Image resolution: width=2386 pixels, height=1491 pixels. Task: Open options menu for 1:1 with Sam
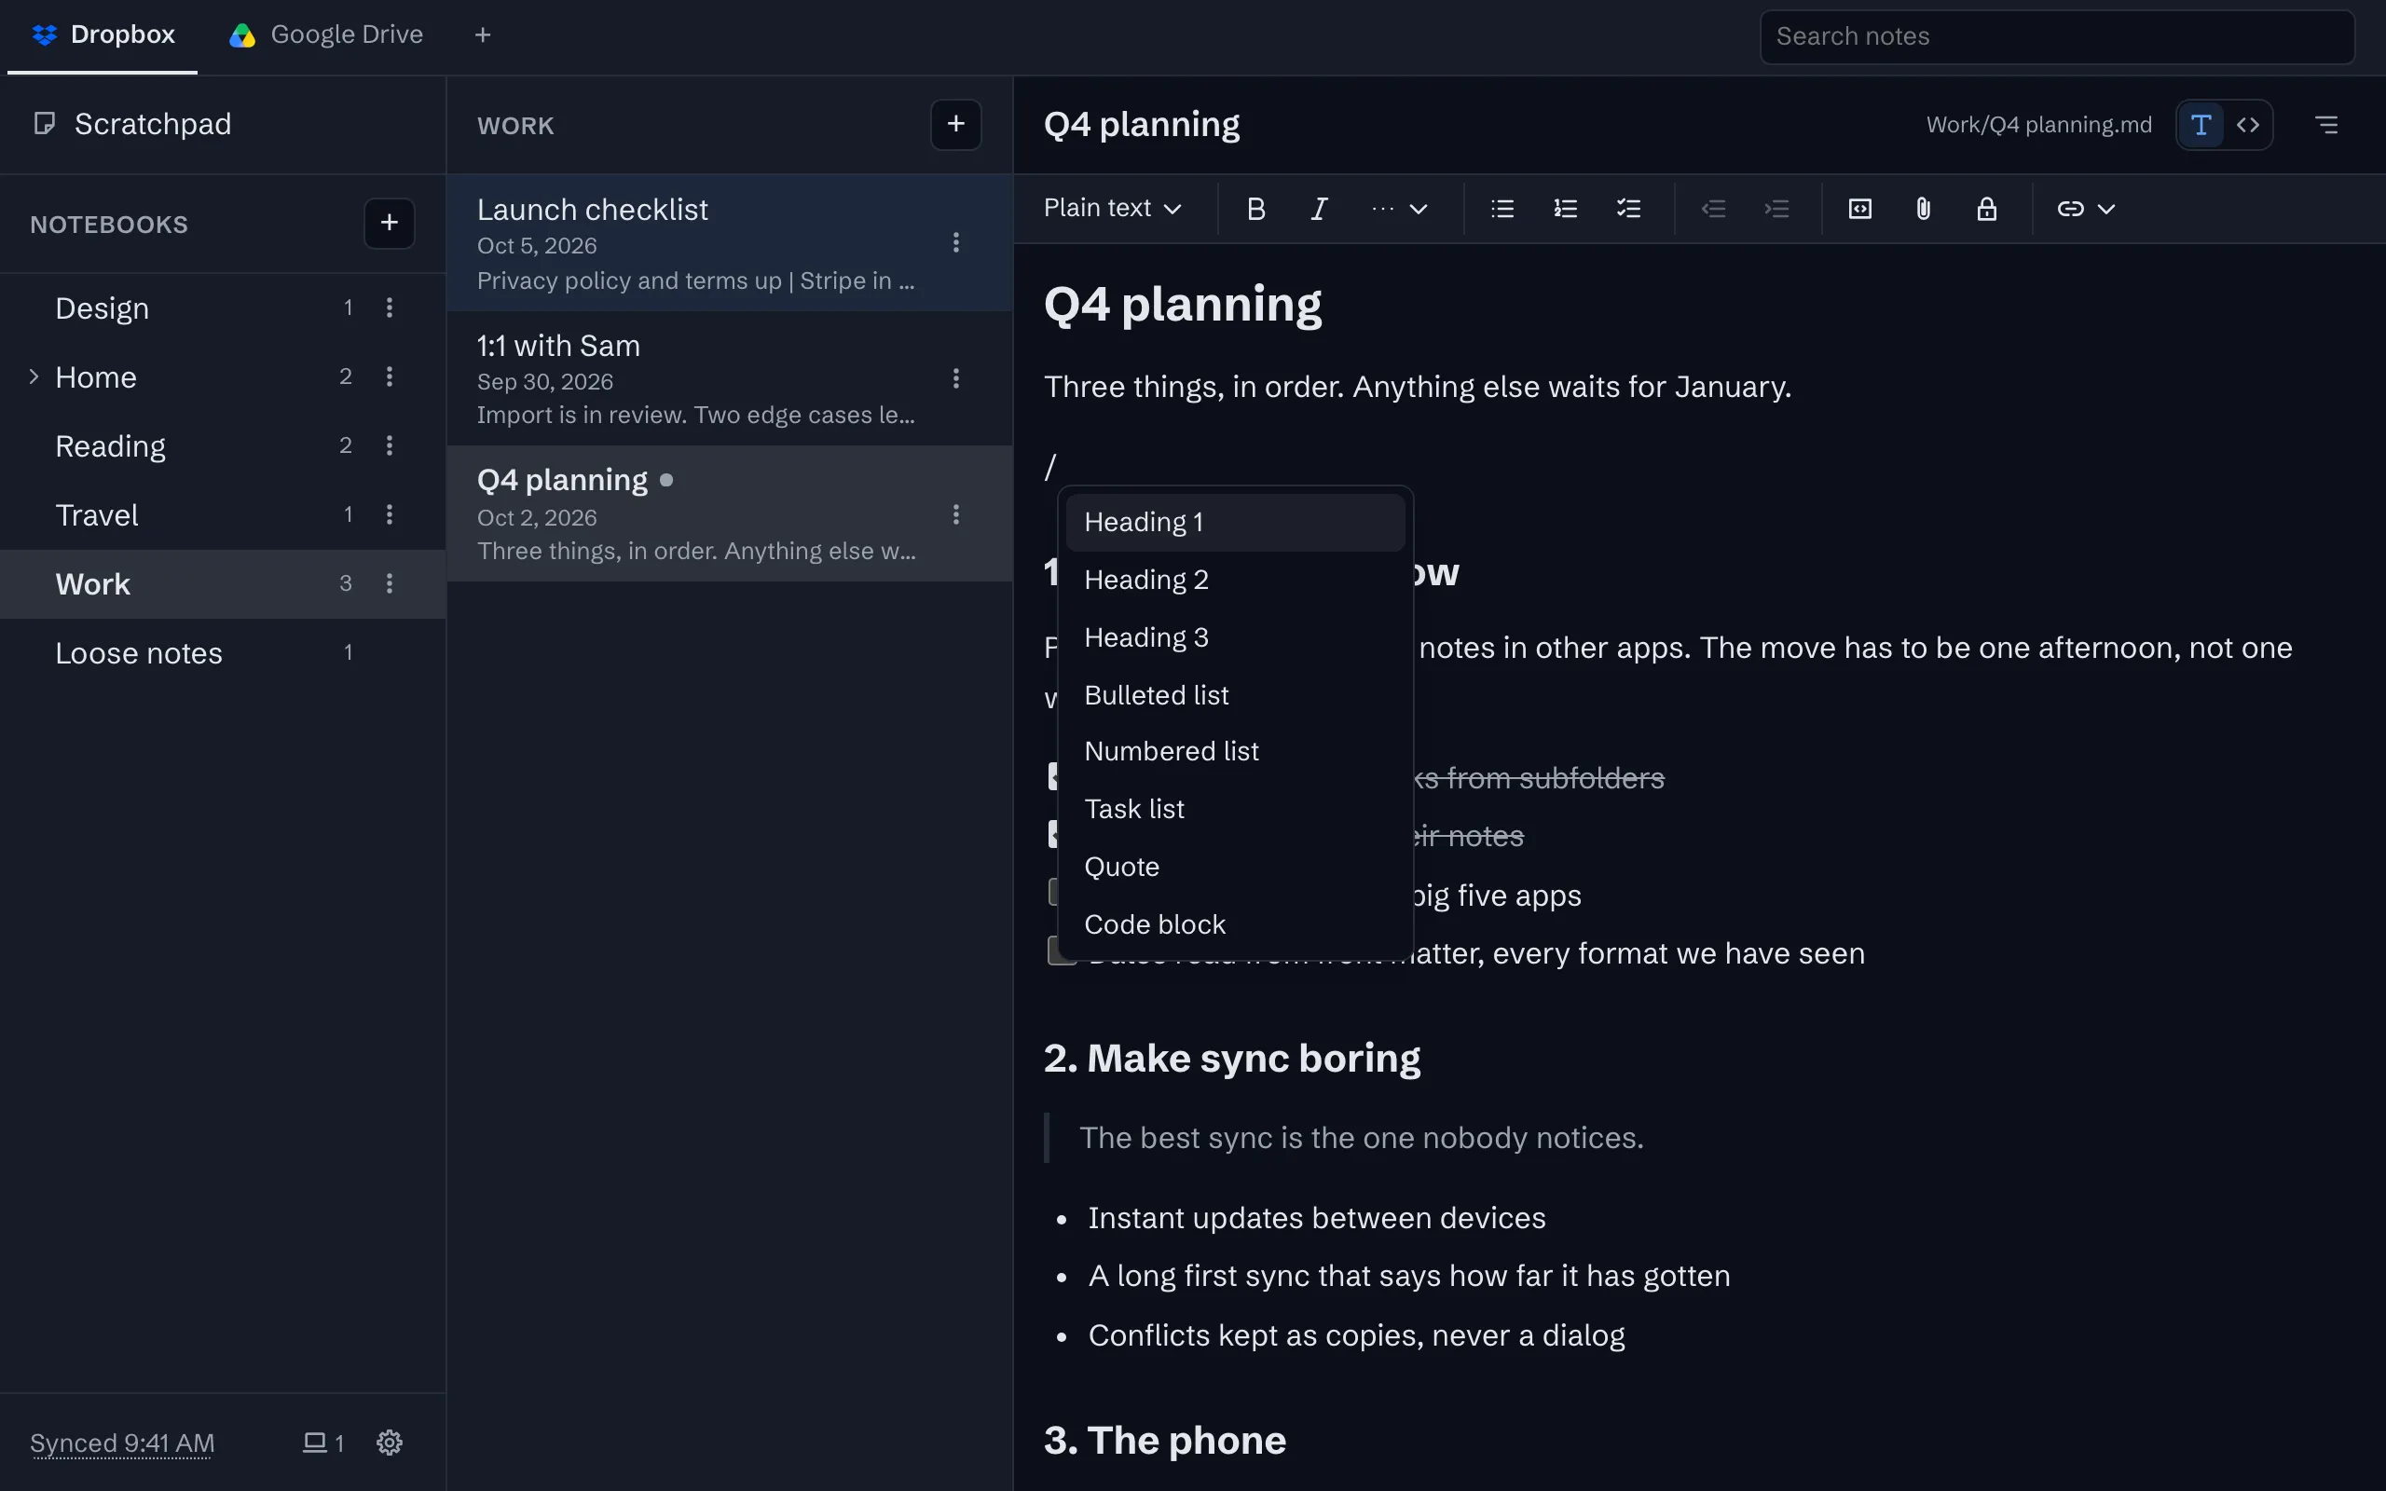click(x=955, y=378)
